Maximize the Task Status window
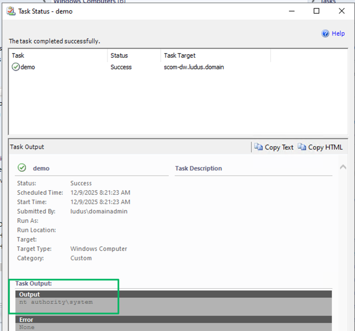 tap(316, 11)
